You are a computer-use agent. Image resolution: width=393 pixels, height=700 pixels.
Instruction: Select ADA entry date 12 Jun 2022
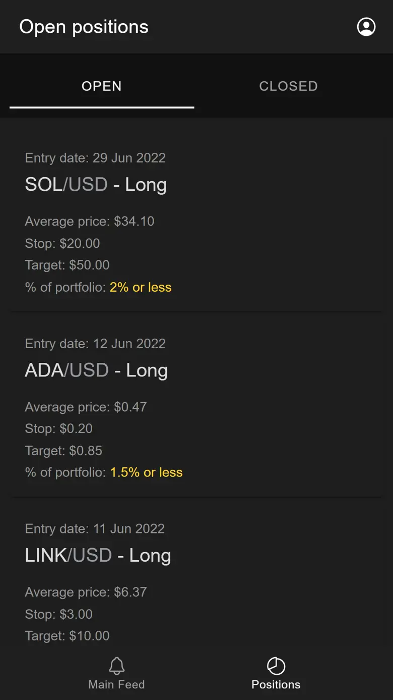(x=95, y=344)
